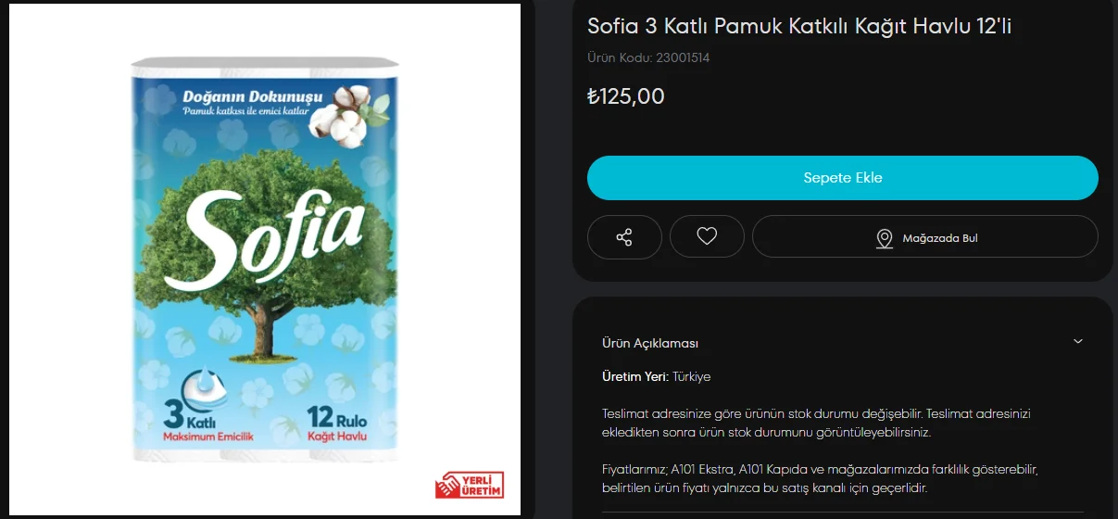Click the Teslimat adresinize stock info paragraph
The height and width of the screenshot is (519, 1118).
coord(815,423)
